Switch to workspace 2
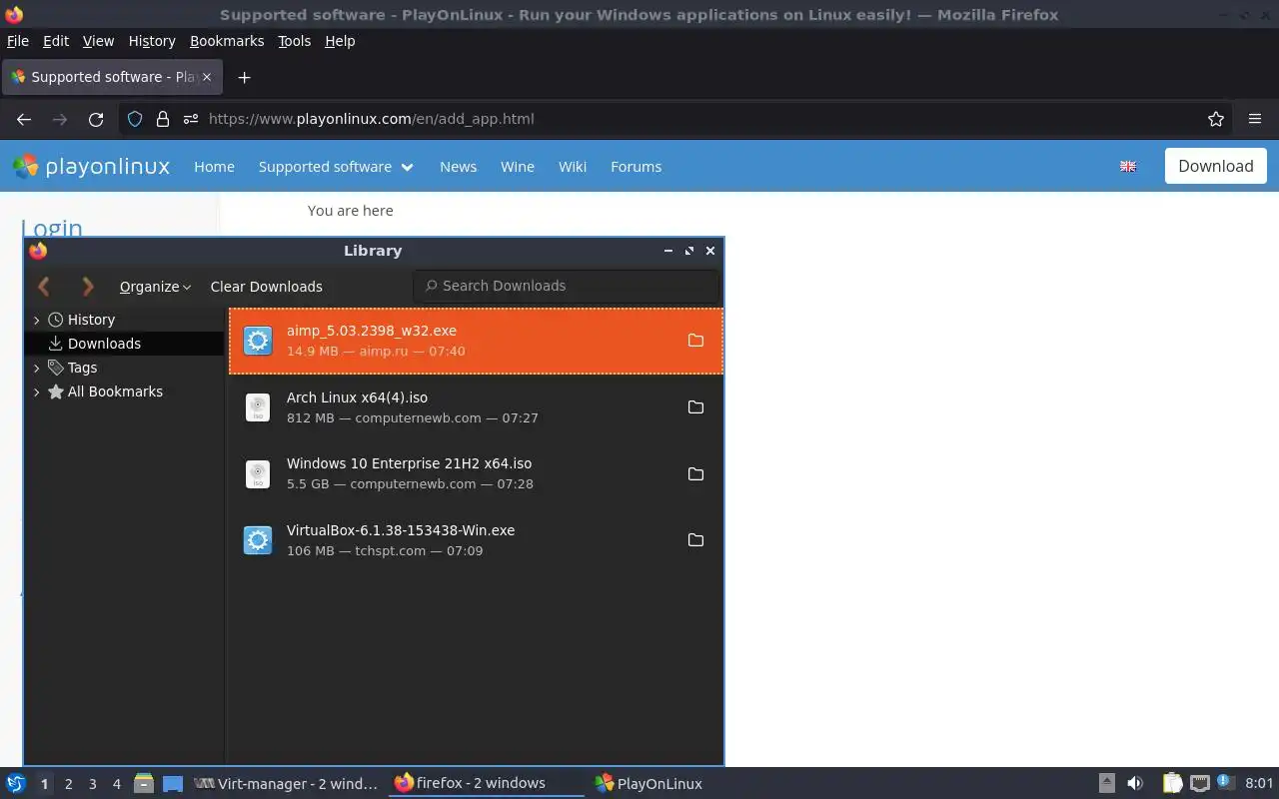1279x799 pixels. coord(68,784)
